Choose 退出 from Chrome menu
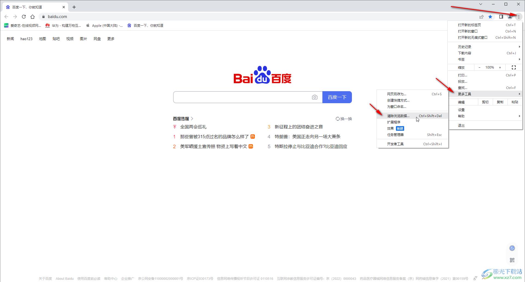The image size is (525, 282). [485, 125]
